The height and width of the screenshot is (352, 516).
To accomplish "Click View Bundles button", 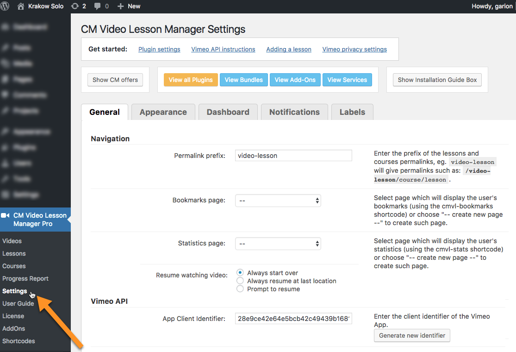I will [x=244, y=80].
